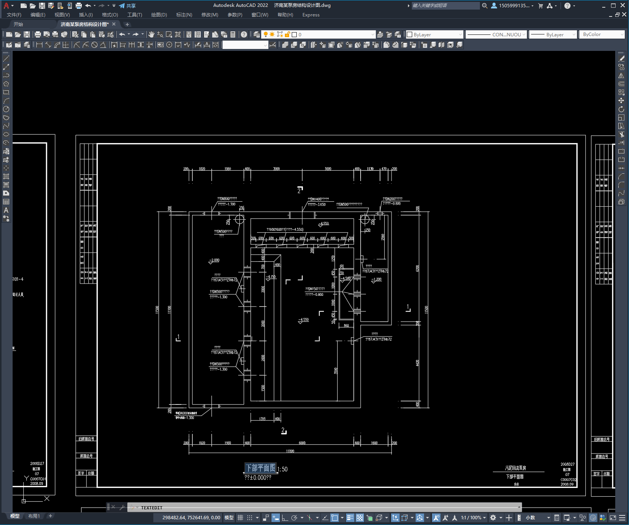629x525 pixels.
Task: Click the search magnifier icon
Action: coord(484,6)
